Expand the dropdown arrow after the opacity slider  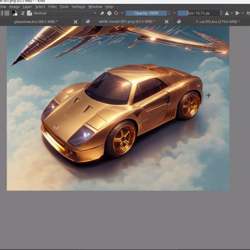click(175, 13)
